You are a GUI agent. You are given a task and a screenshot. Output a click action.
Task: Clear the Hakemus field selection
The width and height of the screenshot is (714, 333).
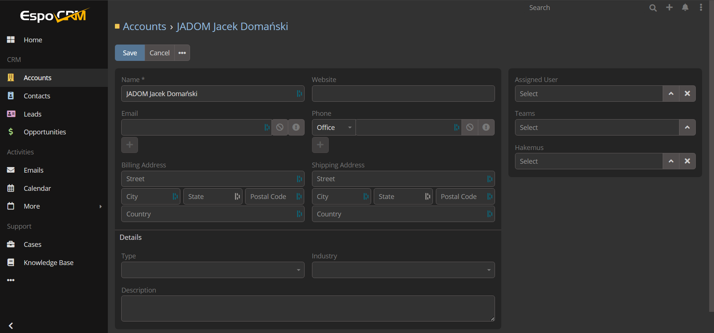click(687, 161)
